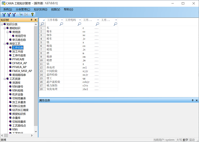
Task: Click search icon in 工序代码 filter cell
Action: tap(79, 24)
